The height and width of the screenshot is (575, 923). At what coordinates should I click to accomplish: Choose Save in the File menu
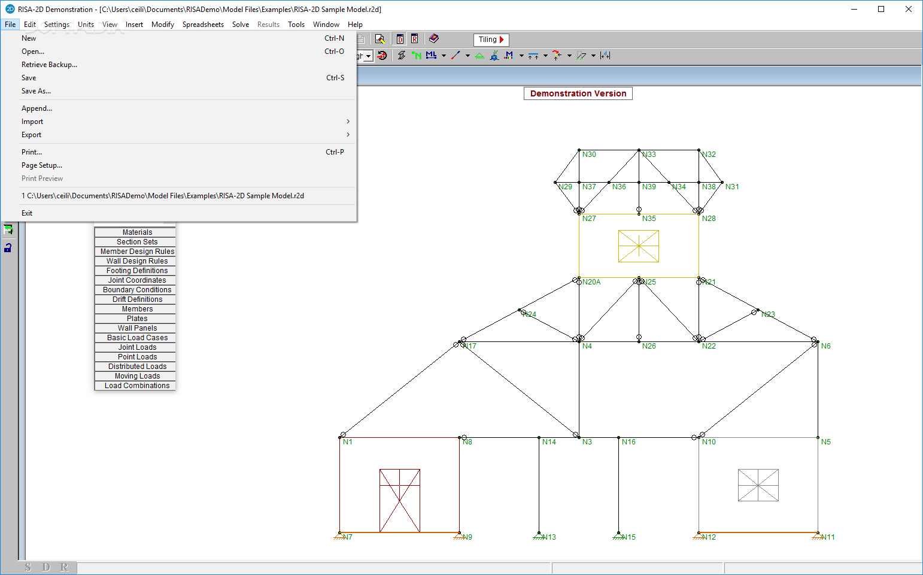[186, 78]
